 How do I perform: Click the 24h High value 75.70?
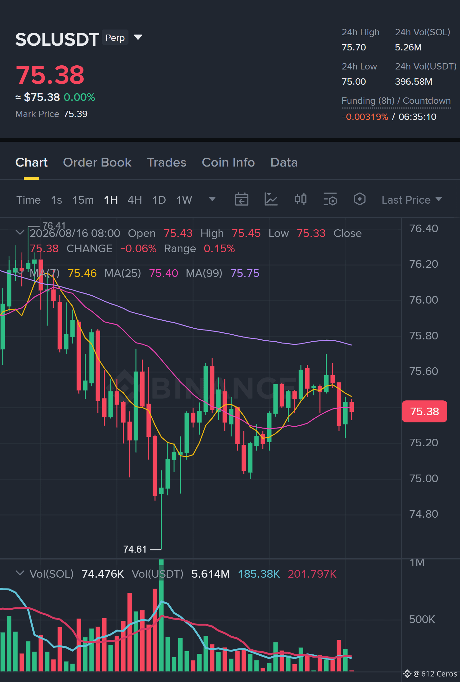pyautogui.click(x=354, y=47)
